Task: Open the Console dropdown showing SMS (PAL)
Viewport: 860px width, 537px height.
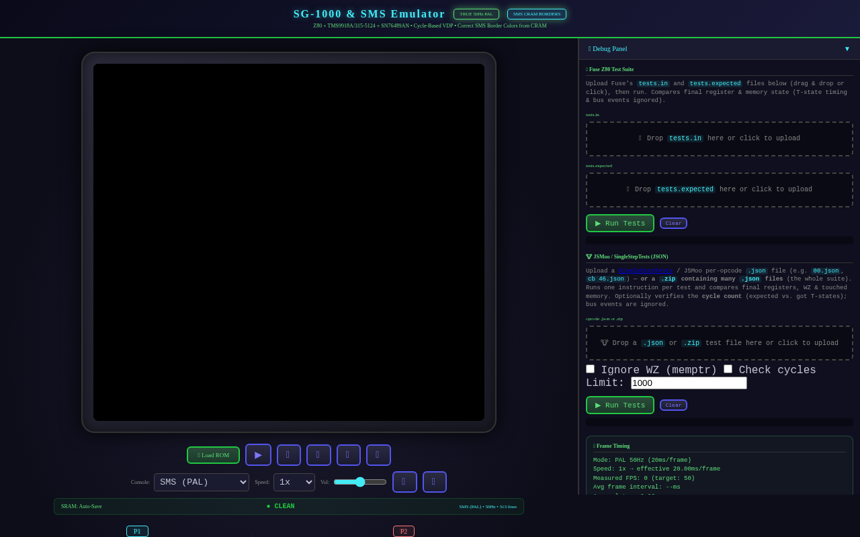Action: 202,482
